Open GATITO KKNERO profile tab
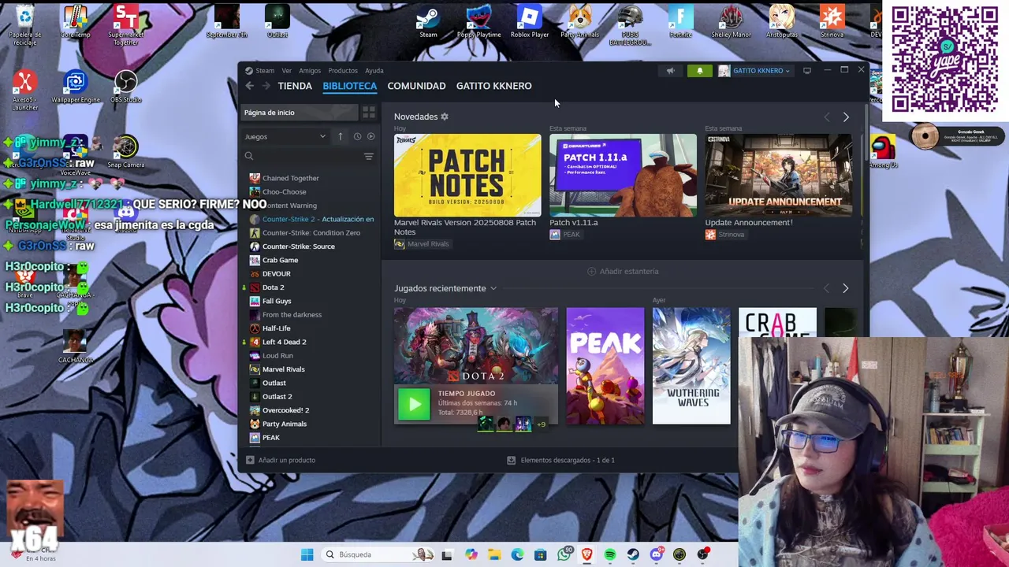This screenshot has height=567, width=1009. click(494, 86)
